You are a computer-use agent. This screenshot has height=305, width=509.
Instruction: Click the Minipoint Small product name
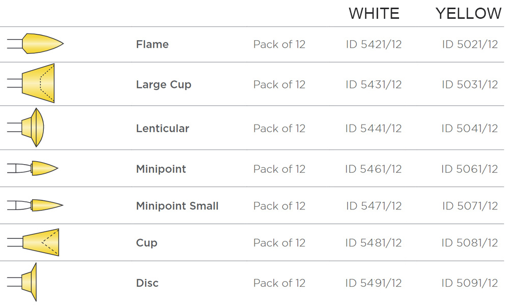177,206
